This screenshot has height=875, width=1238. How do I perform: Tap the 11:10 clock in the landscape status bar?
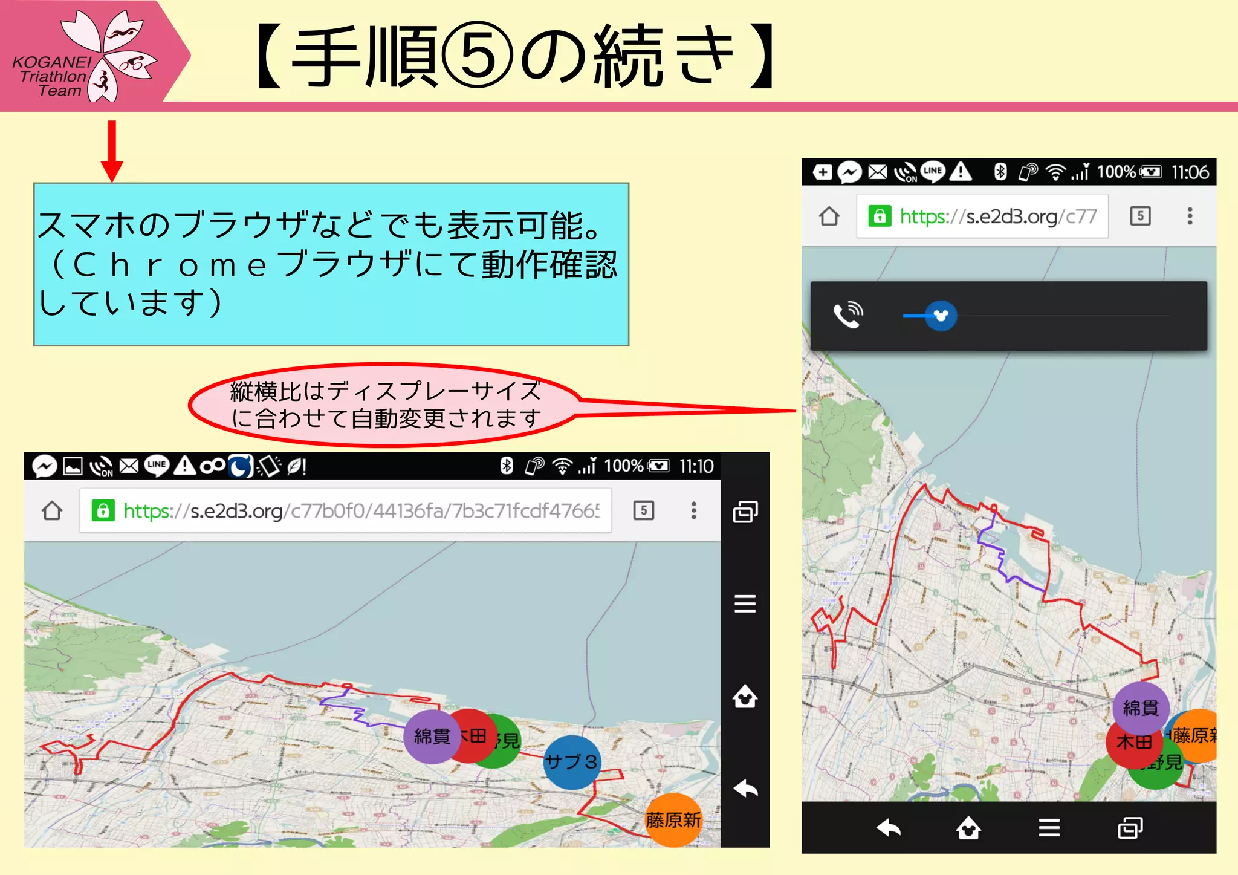click(696, 466)
